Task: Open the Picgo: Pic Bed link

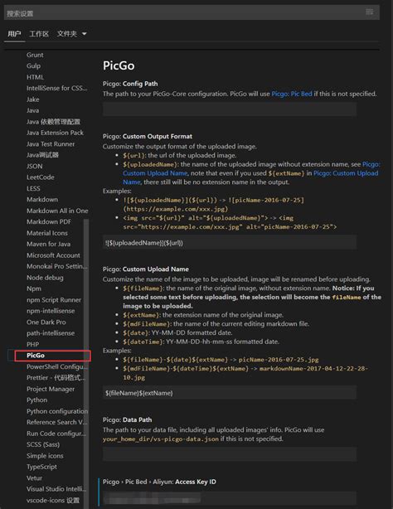Action: coord(292,94)
